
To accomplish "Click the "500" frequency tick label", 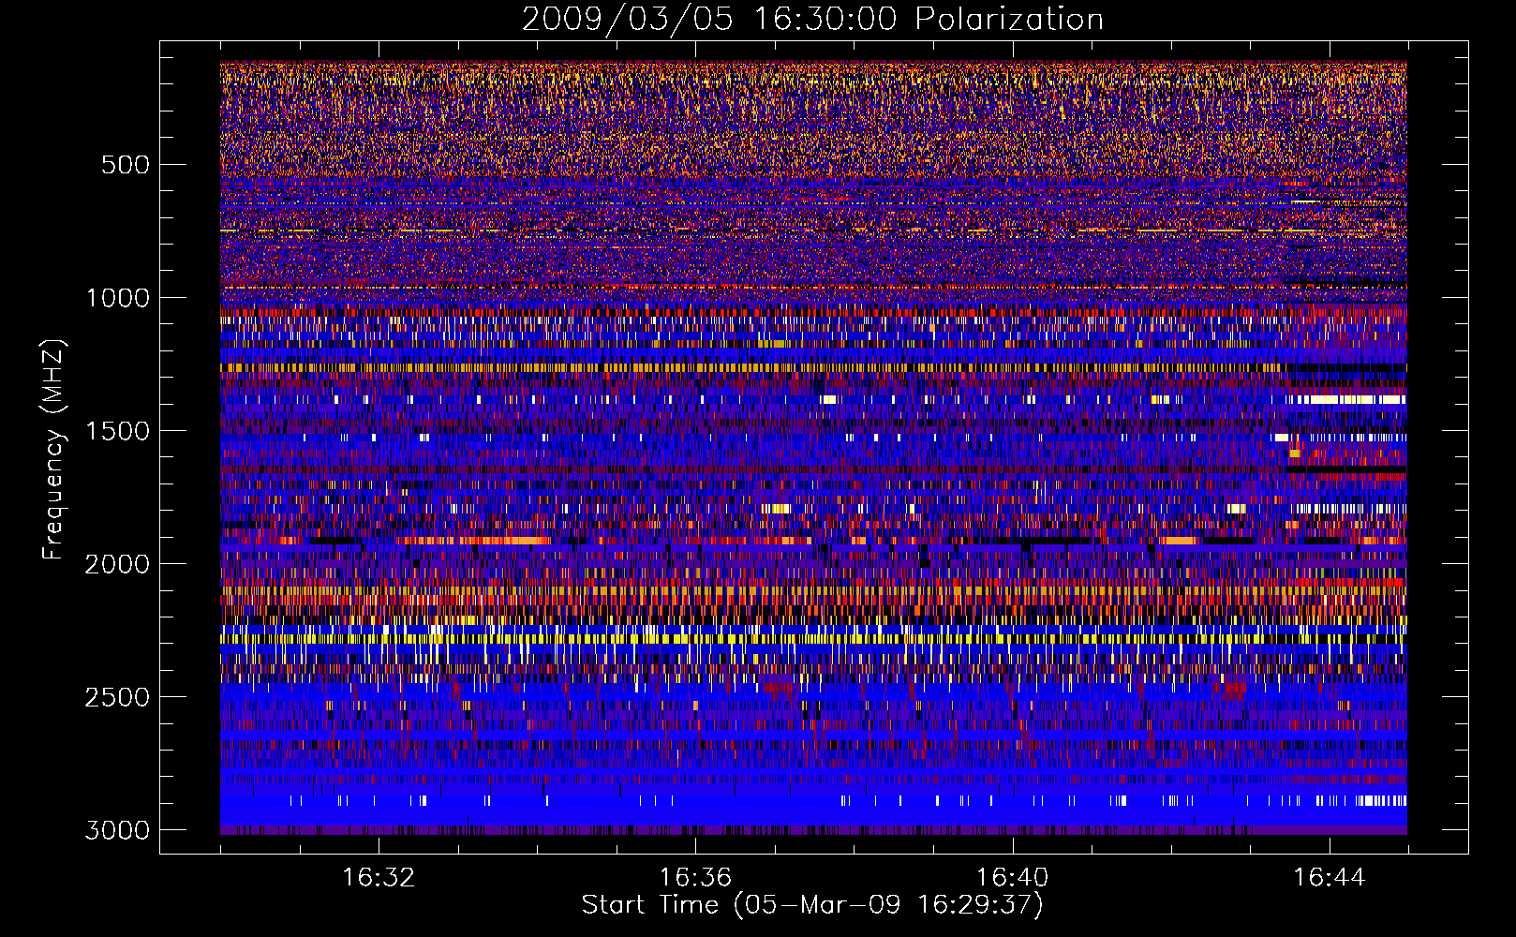I will coord(125,165).
